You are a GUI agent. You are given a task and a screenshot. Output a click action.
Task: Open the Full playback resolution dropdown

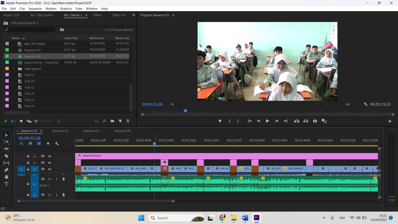pyautogui.click(x=352, y=104)
